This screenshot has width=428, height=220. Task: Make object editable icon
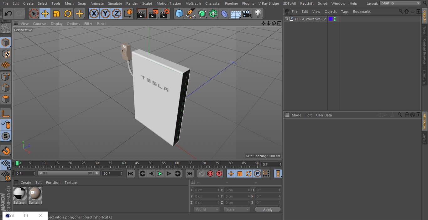(x=6, y=29)
